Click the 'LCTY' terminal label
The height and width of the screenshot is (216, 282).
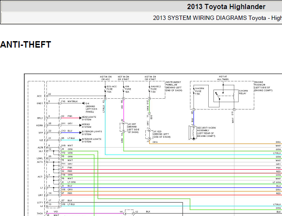point(40,203)
